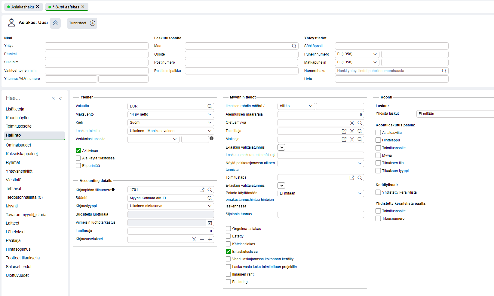Check the Estetty checkbox

pyautogui.click(x=228, y=236)
